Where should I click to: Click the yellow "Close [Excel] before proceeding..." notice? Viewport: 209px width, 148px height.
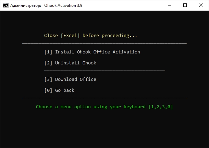tap(90, 36)
